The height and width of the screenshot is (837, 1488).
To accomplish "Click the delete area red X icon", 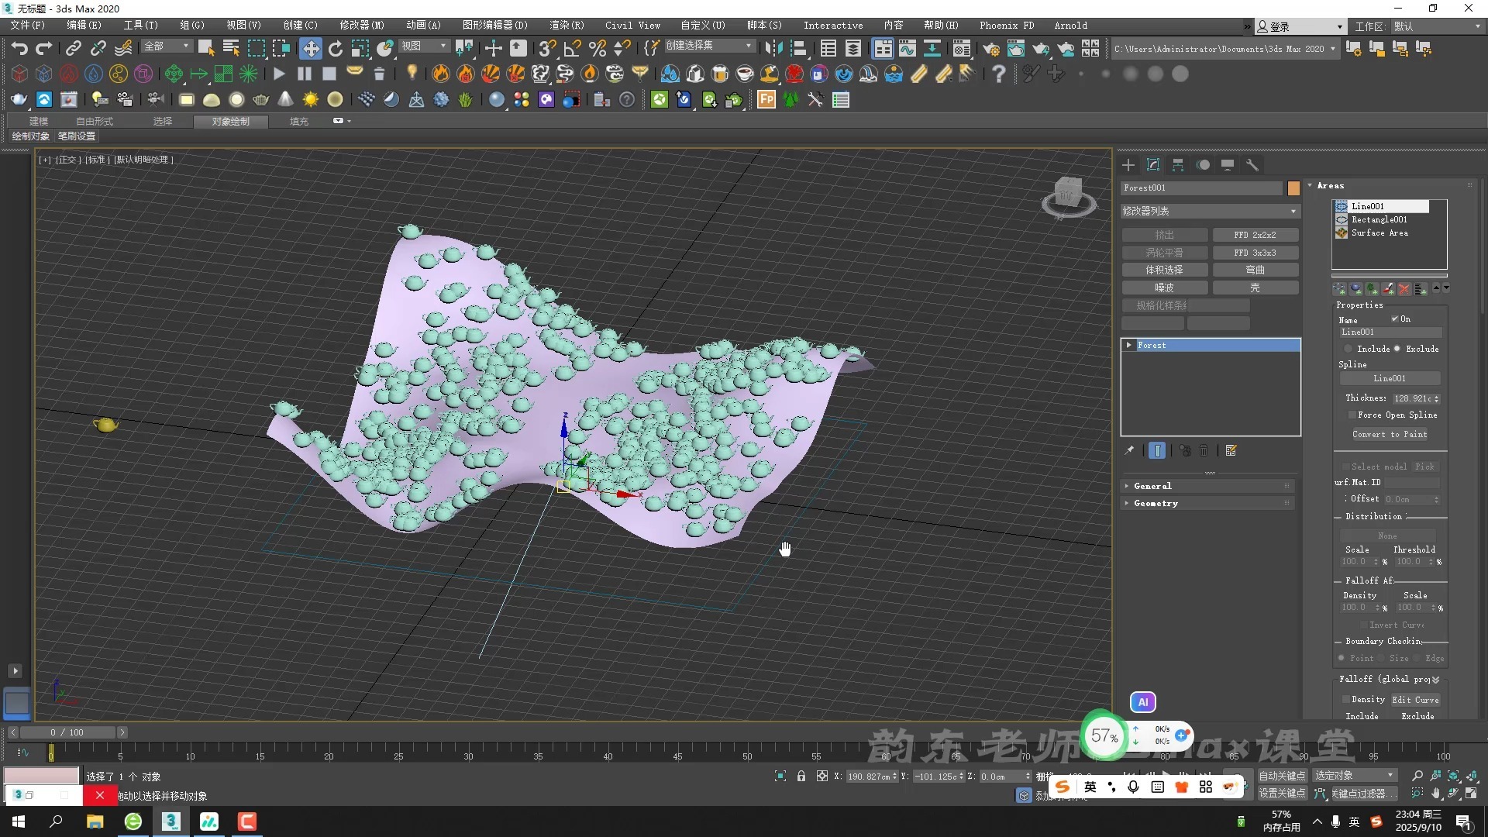I will pos(1404,289).
